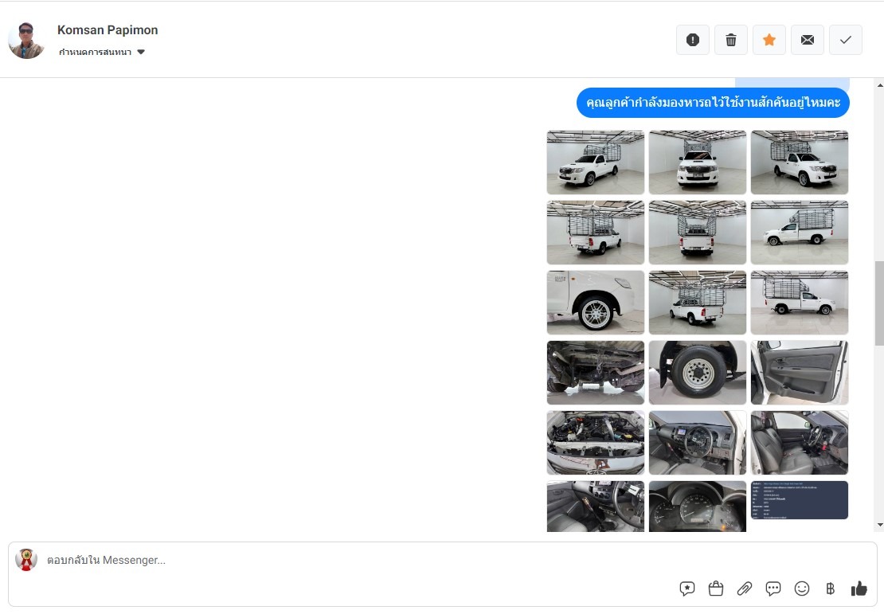Open the gear shifter console photo
The height and width of the screenshot is (614, 884).
(x=596, y=506)
